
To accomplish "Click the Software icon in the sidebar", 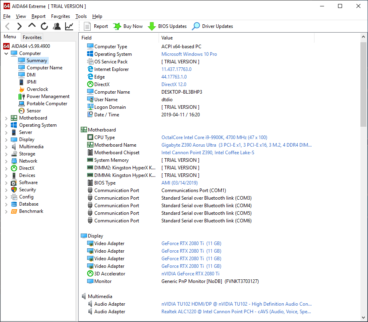I will (14, 183).
